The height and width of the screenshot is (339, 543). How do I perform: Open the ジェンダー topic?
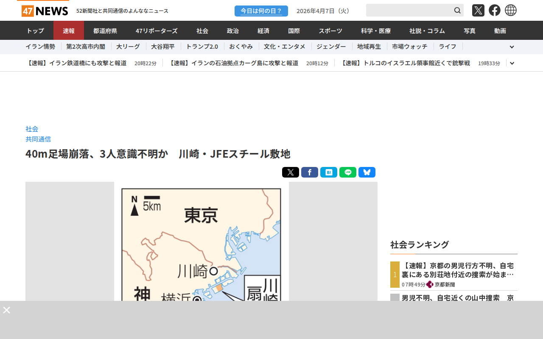pyautogui.click(x=331, y=47)
